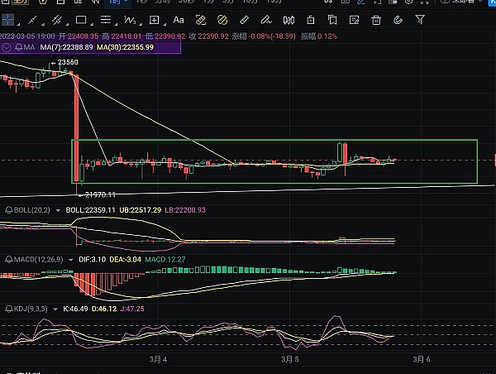Click the 21970.11 low price label
The image size is (496, 374).
(100, 195)
